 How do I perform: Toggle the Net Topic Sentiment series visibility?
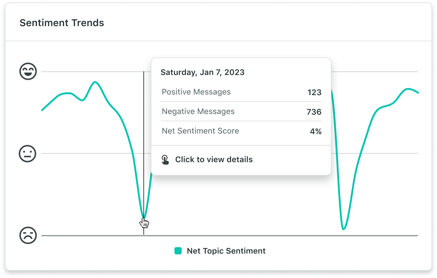click(x=226, y=251)
